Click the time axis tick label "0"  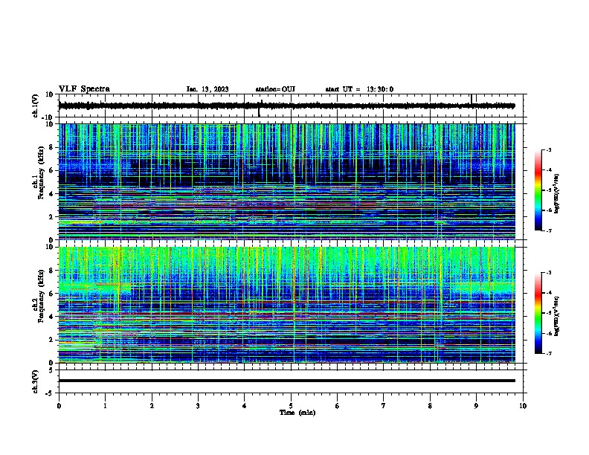[59, 406]
